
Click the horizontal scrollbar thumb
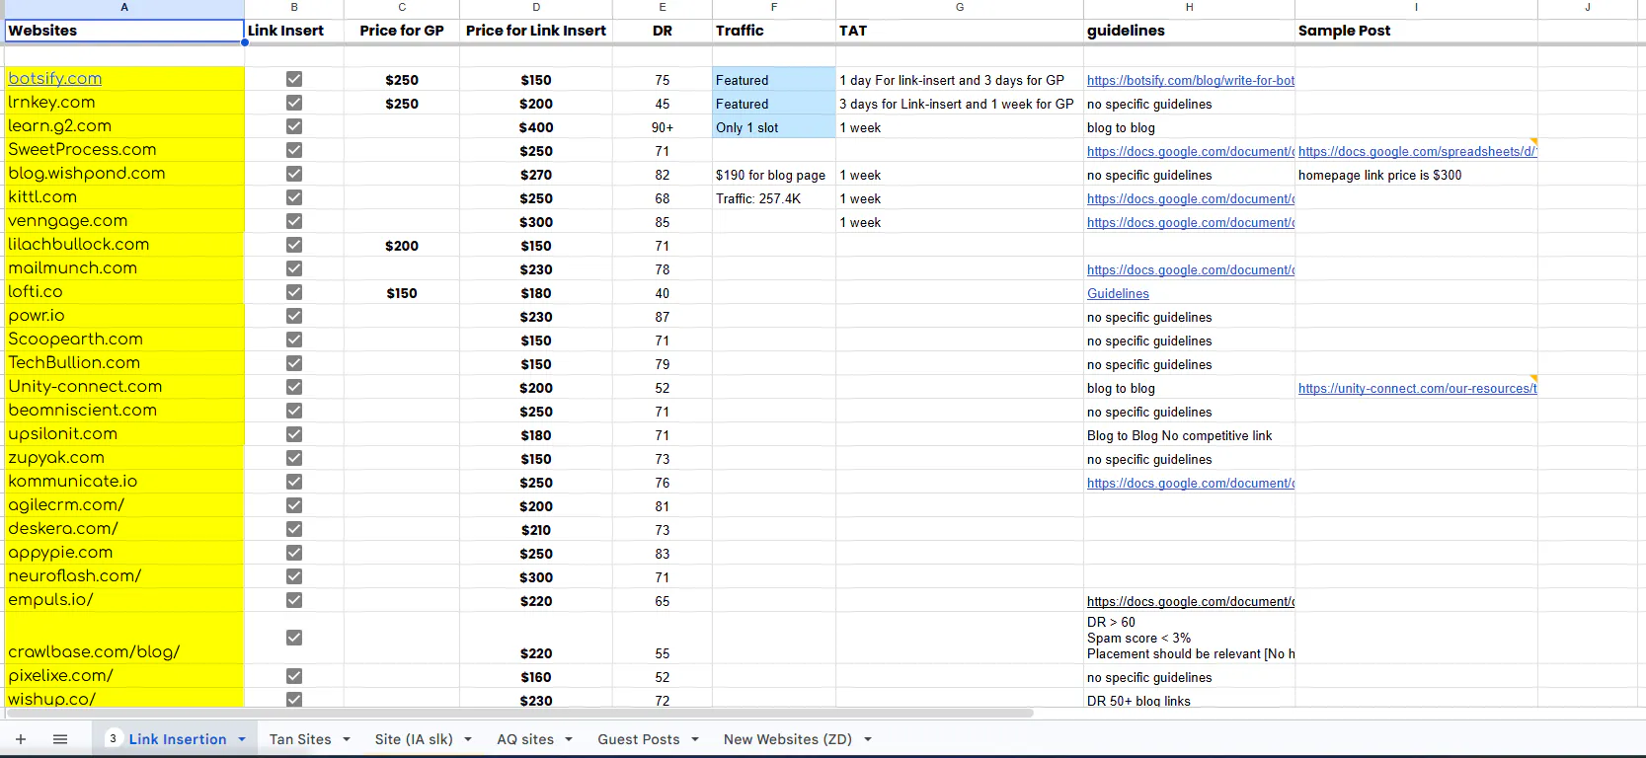point(518,712)
